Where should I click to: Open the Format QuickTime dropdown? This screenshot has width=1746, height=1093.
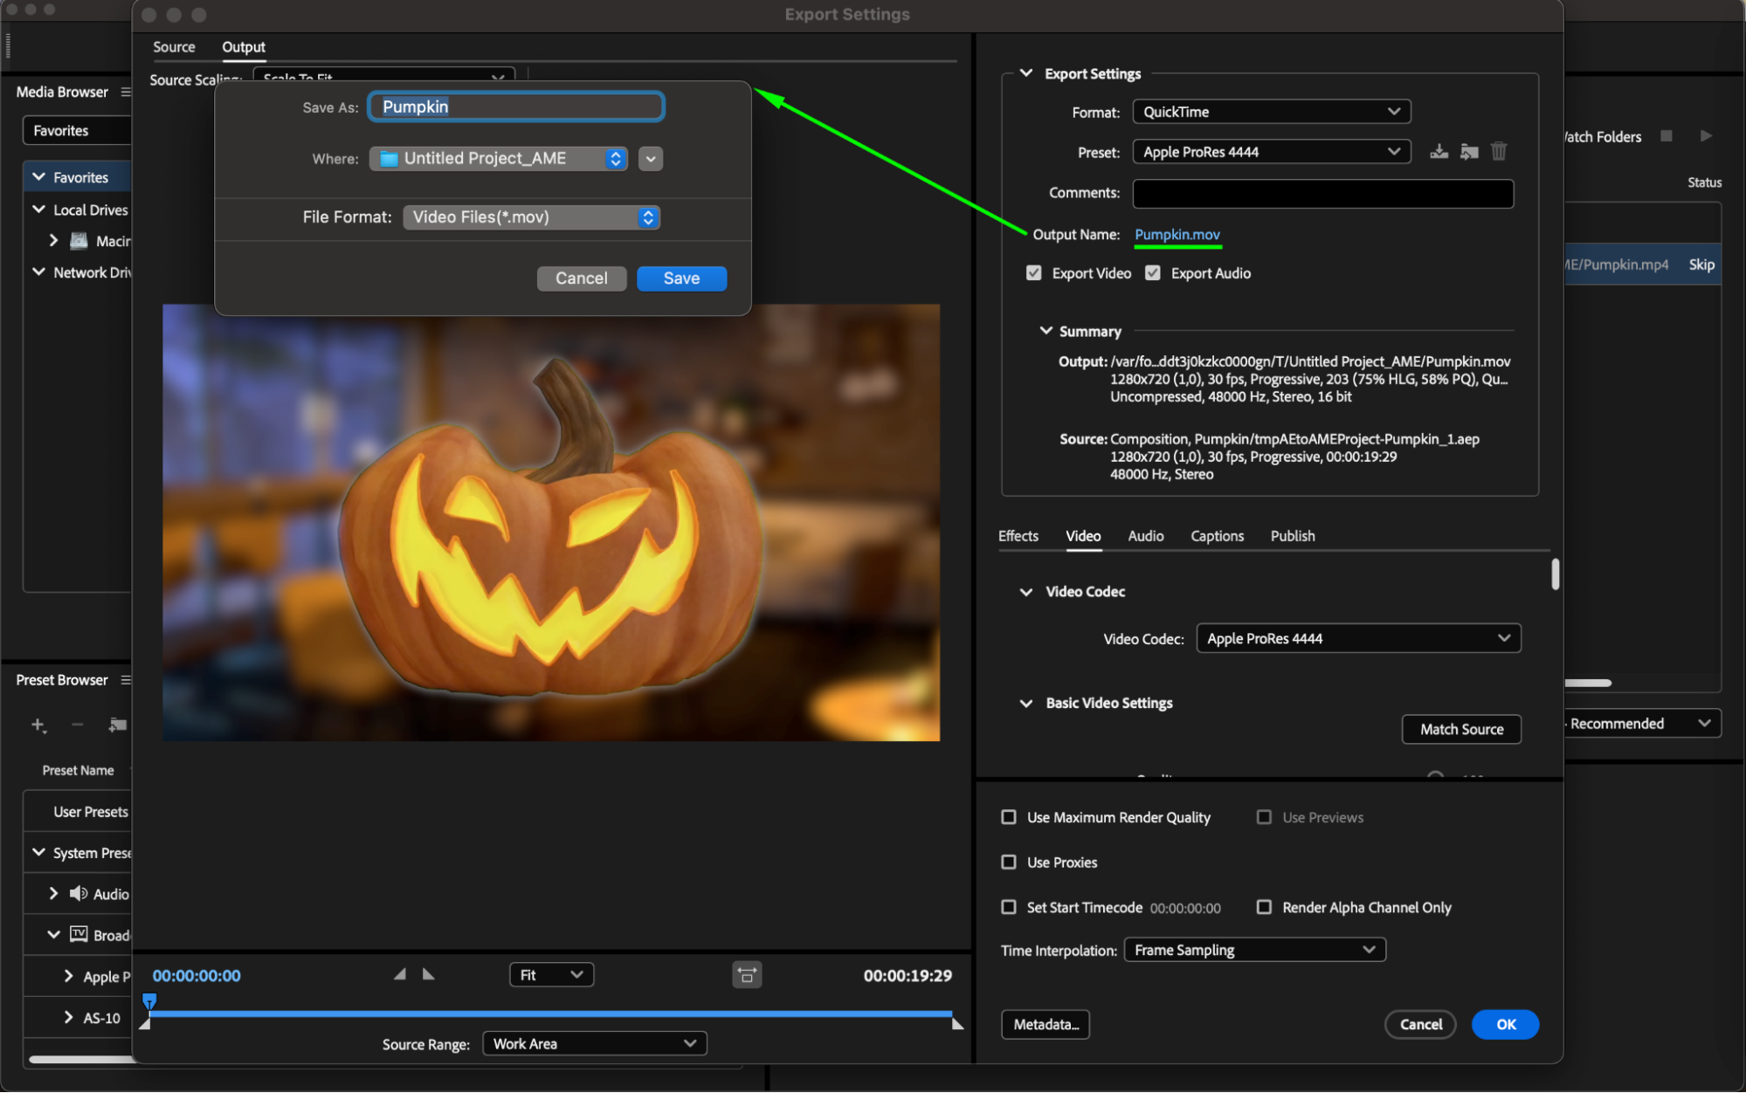tap(1271, 112)
